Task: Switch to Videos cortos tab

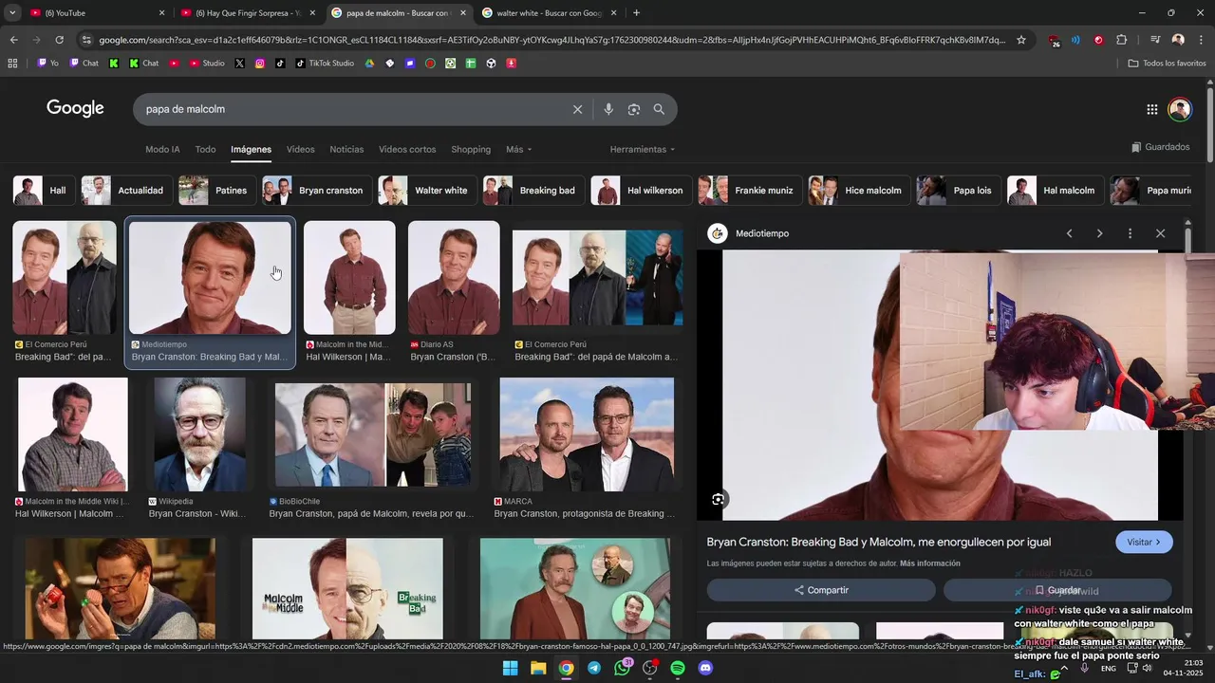Action: coord(407,149)
